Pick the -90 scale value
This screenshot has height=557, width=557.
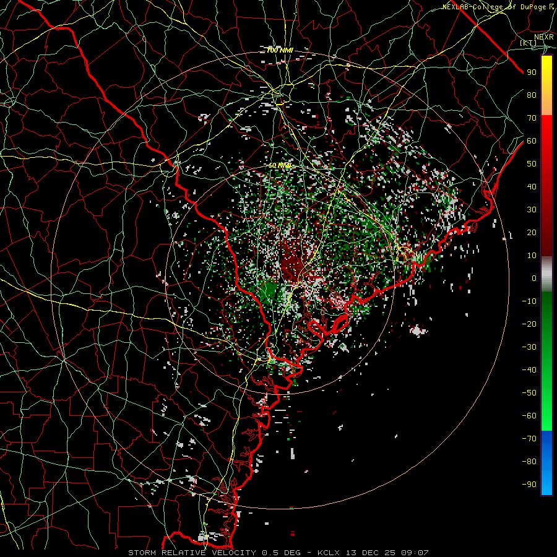pyautogui.click(x=529, y=485)
